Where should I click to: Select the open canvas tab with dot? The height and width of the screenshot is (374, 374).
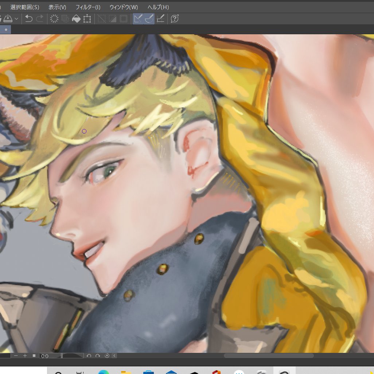[5, 30]
